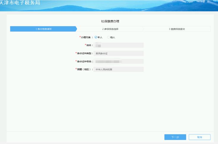Click the 社保缴费办理 page heading
The image size is (218, 144).
(110, 21)
